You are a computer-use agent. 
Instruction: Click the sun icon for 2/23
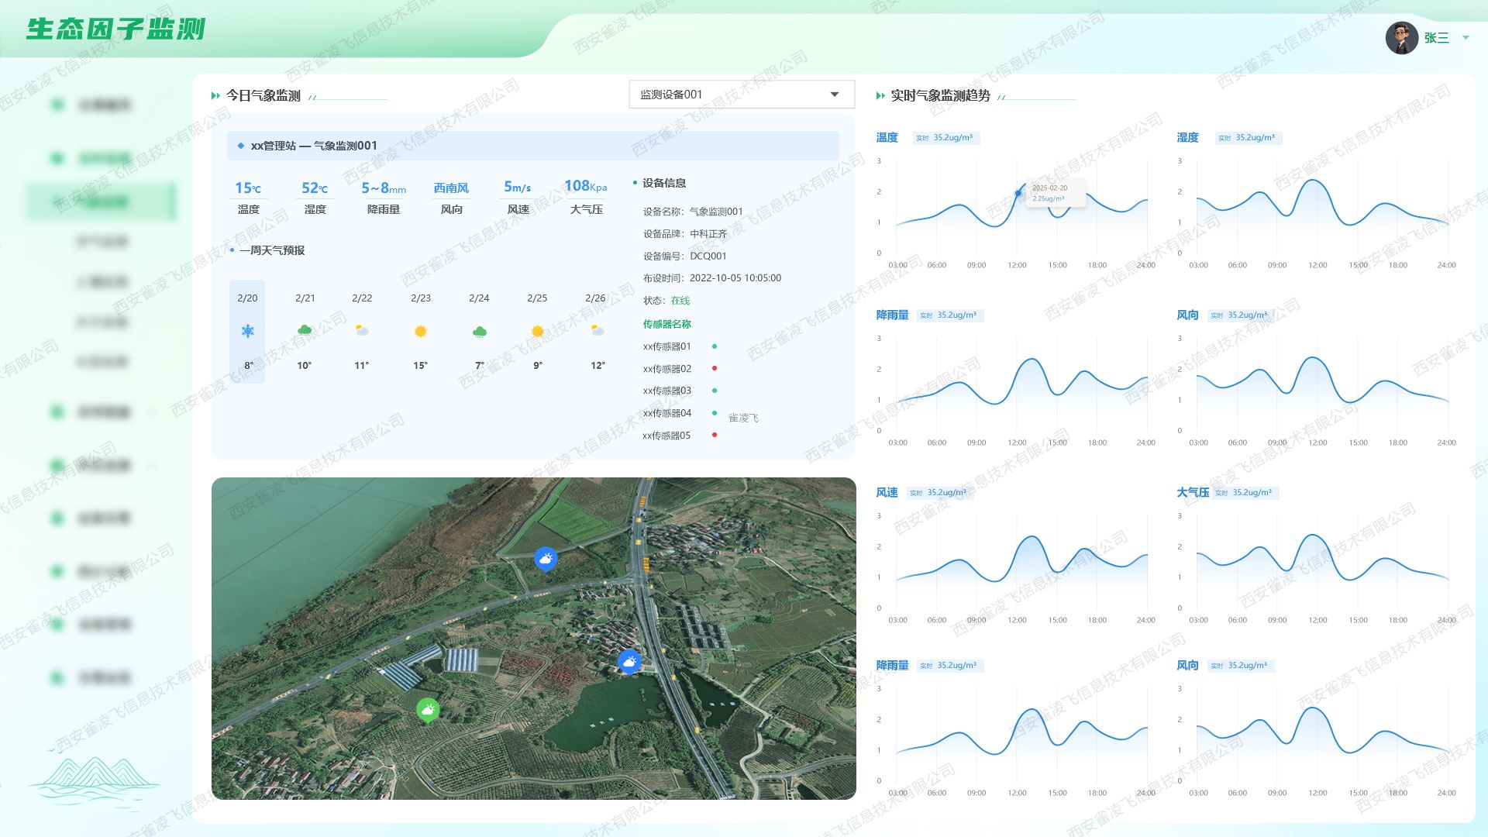click(x=420, y=332)
